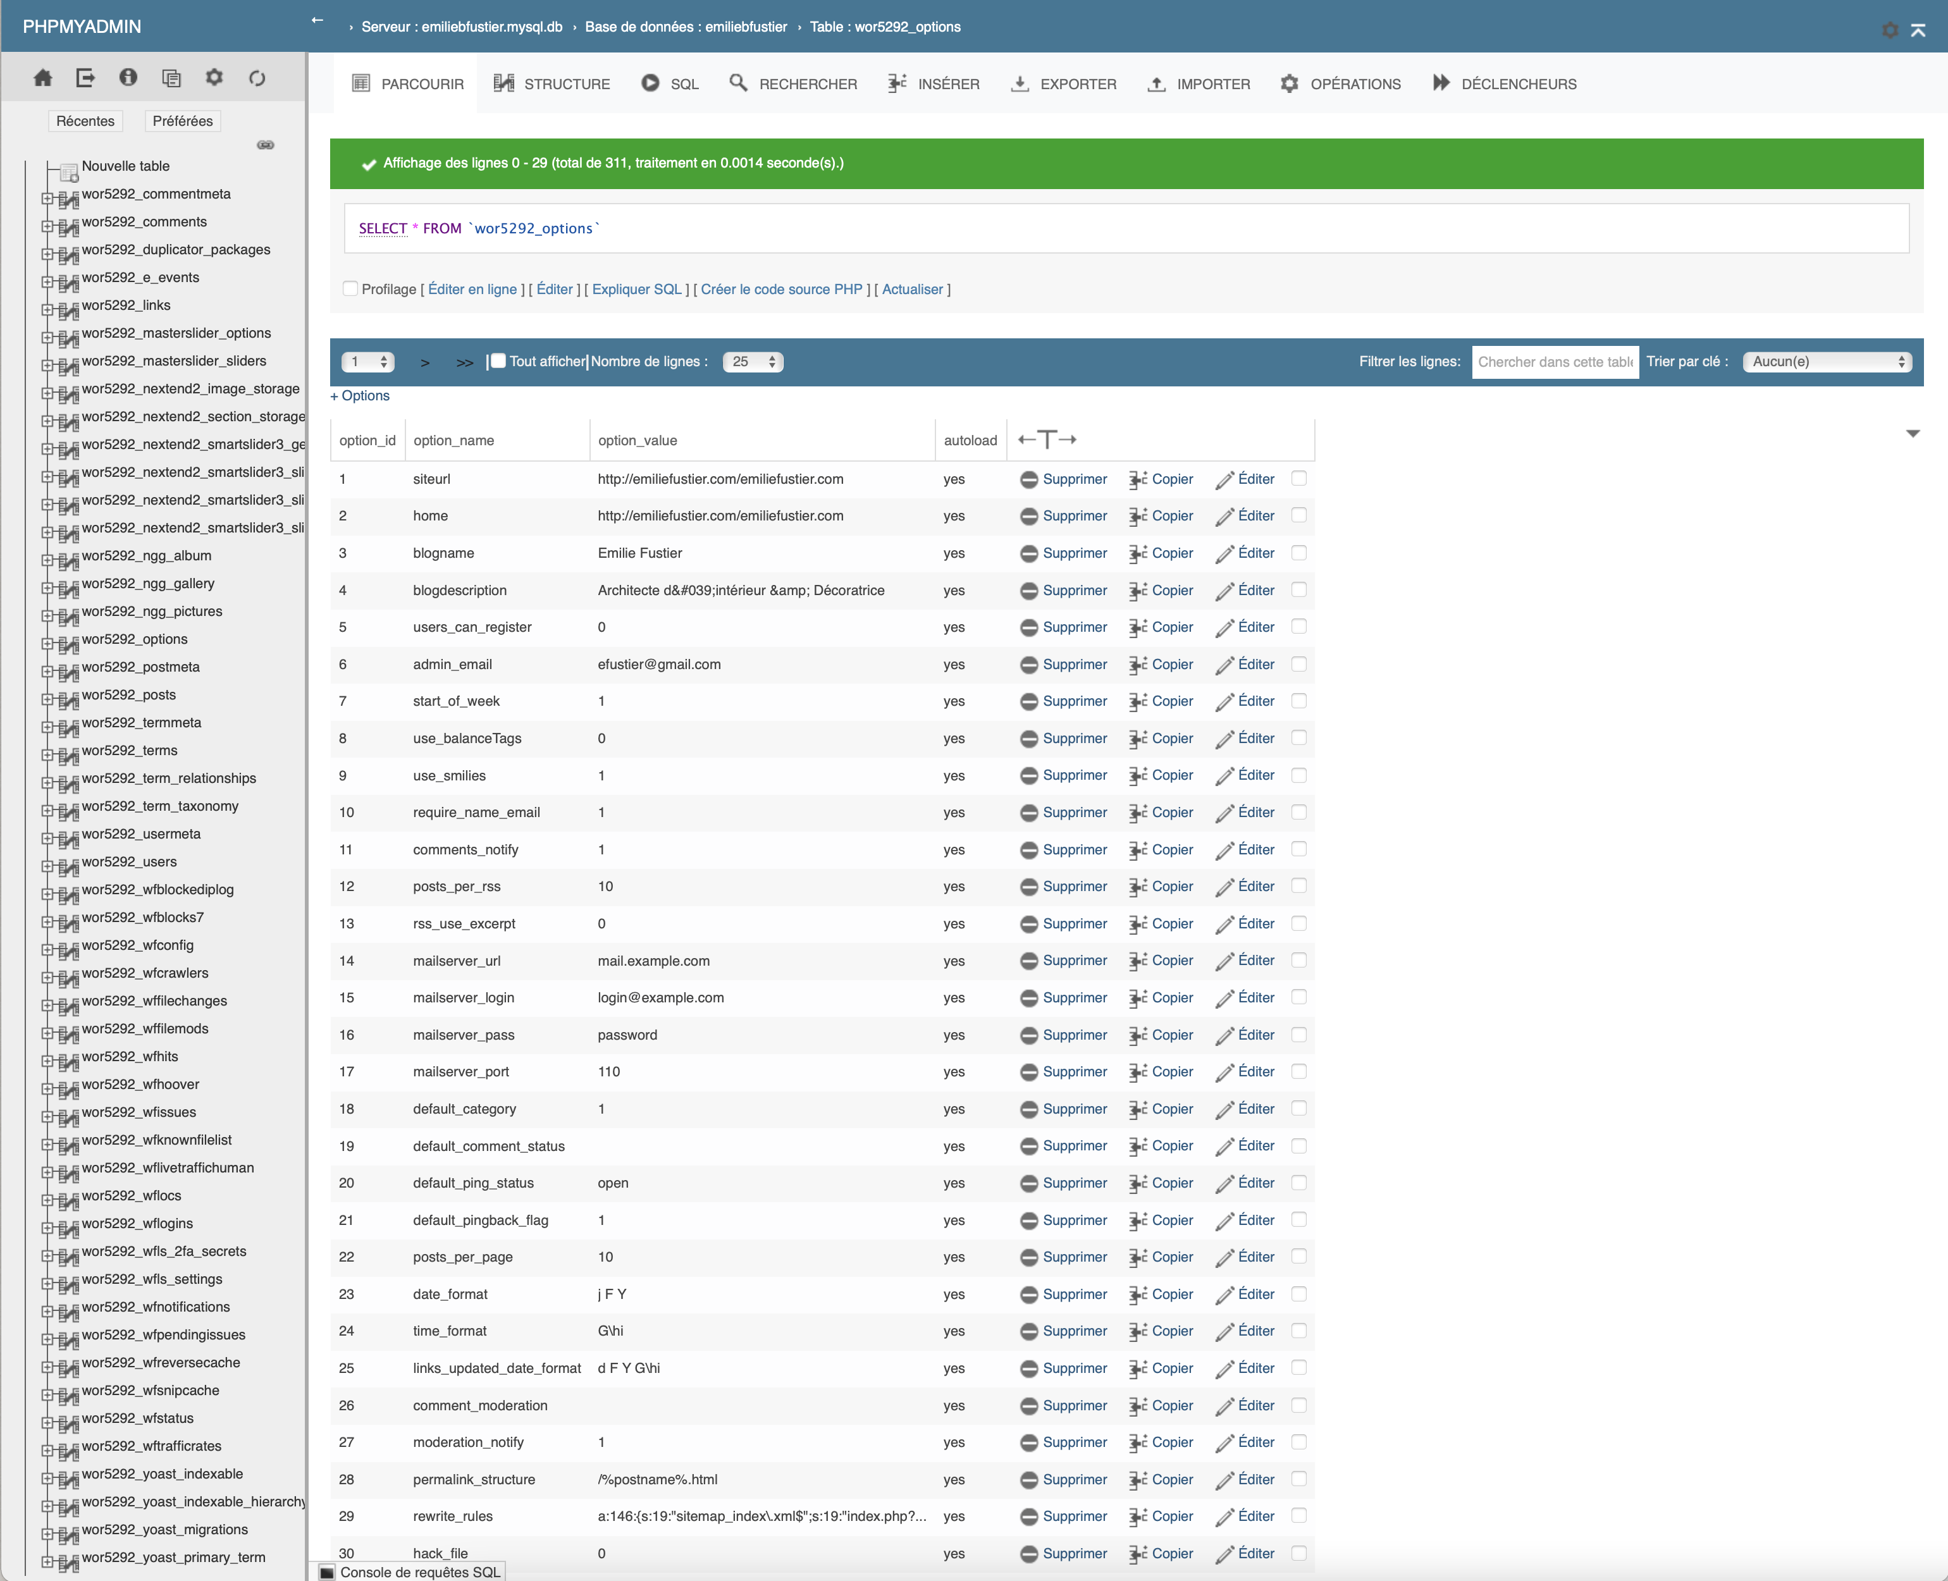The image size is (1948, 1581).
Task: Click the copy icon for admin_email row
Action: pos(1138,665)
